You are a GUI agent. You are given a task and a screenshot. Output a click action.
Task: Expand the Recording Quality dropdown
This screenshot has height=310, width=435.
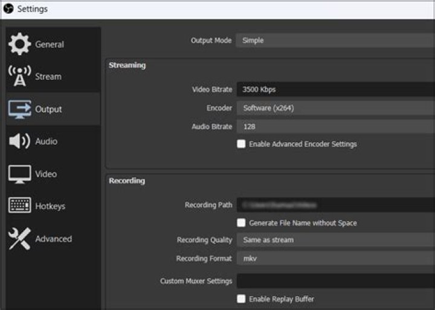tap(335, 240)
